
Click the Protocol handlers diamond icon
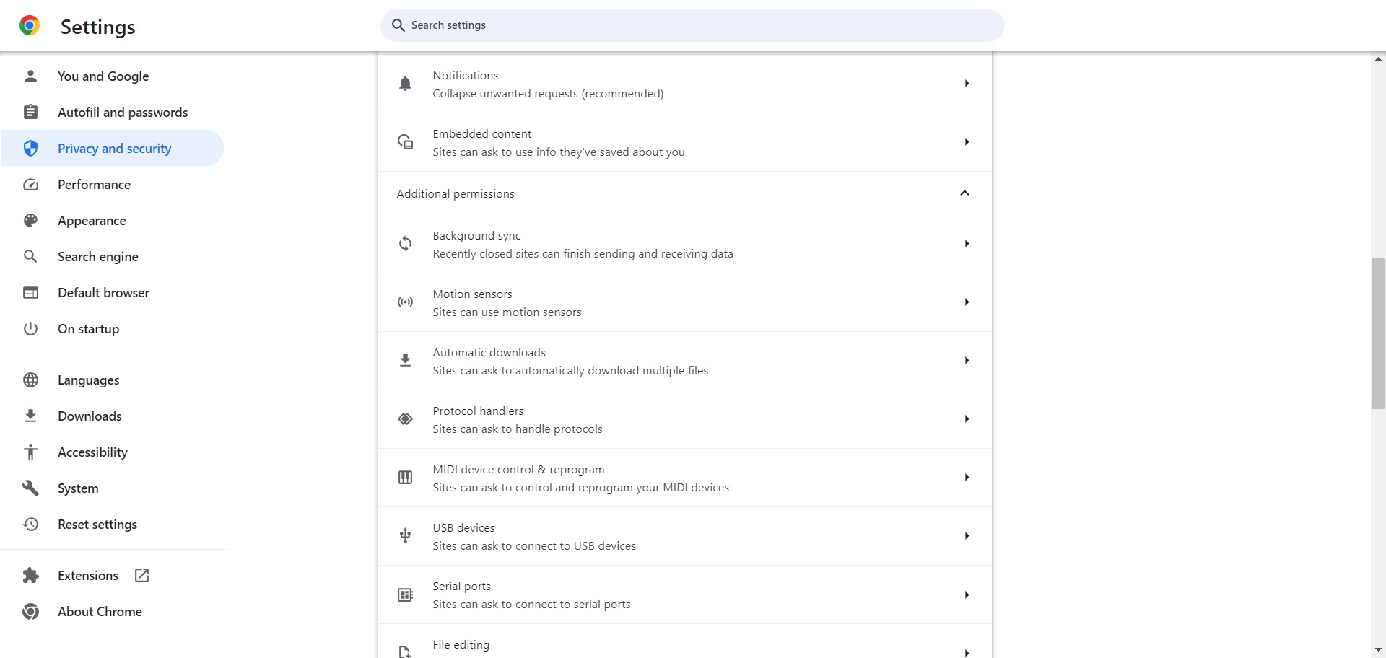(x=405, y=419)
